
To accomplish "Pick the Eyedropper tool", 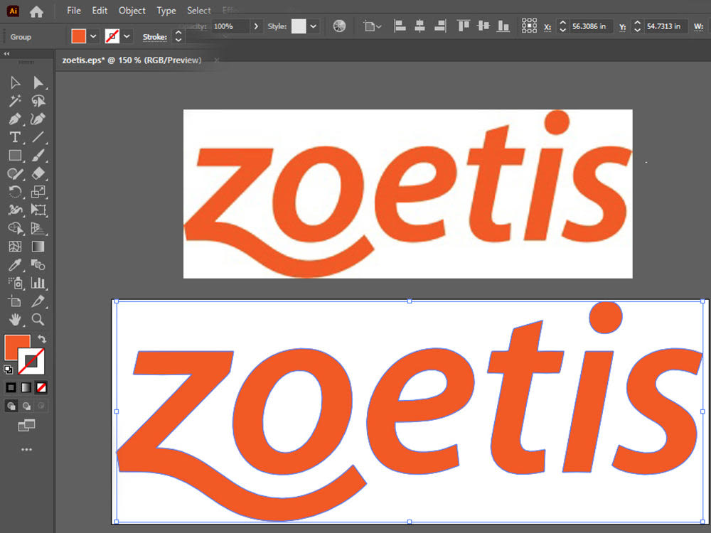I will click(x=15, y=264).
